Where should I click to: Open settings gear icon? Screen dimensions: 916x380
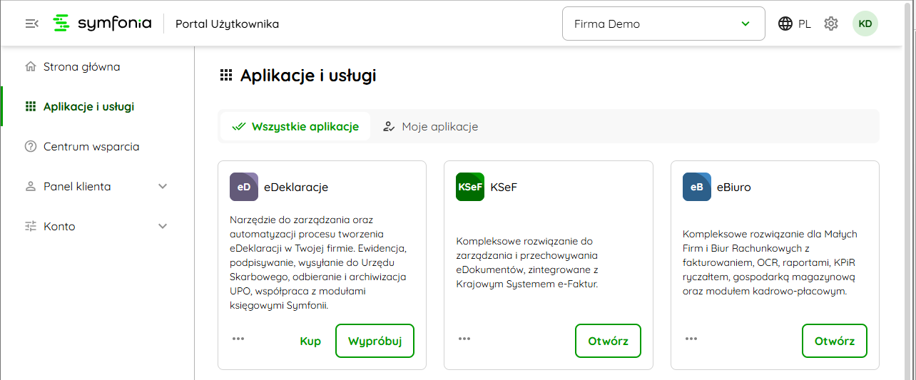coord(830,24)
